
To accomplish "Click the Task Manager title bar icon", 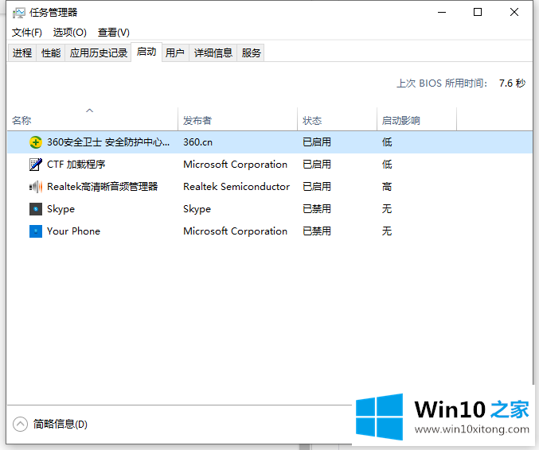I will 18,13.
